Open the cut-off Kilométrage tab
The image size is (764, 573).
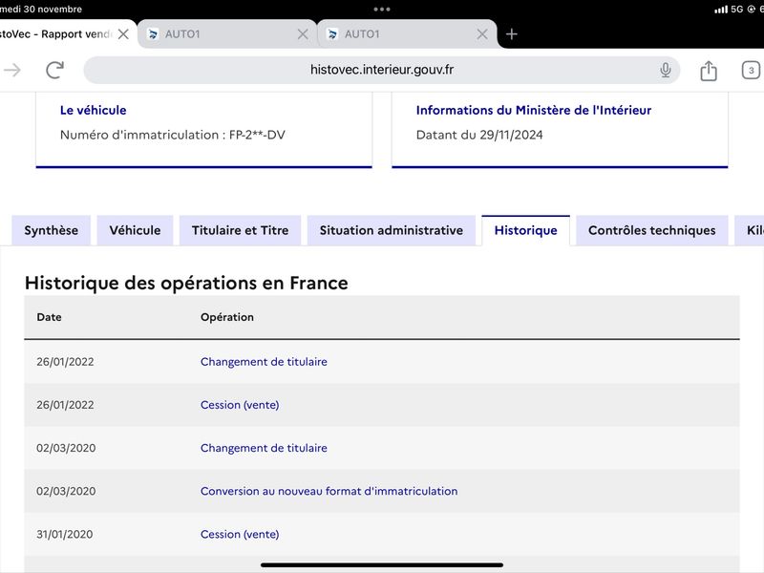[x=750, y=230]
